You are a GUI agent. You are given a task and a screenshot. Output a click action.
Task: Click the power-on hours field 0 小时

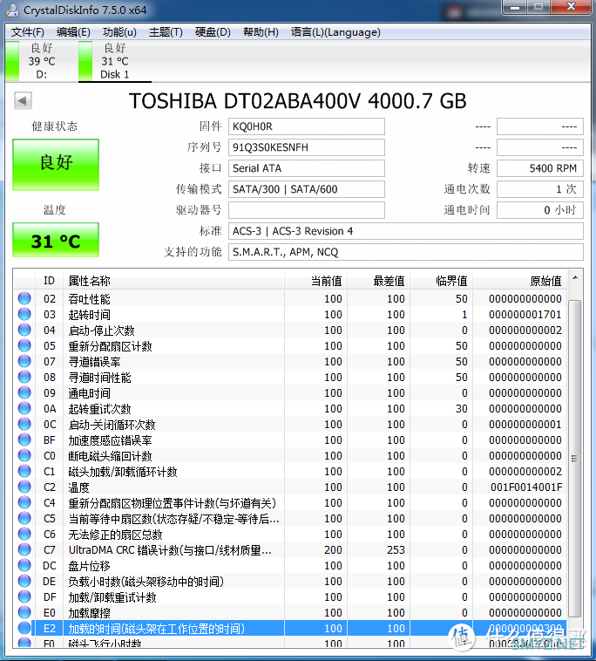(x=540, y=210)
